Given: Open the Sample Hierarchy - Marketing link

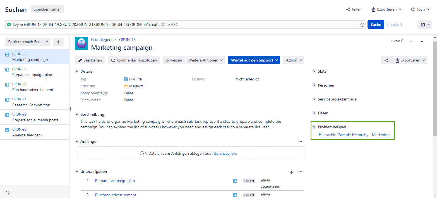Looking at the screenshot, I should click(354, 135).
